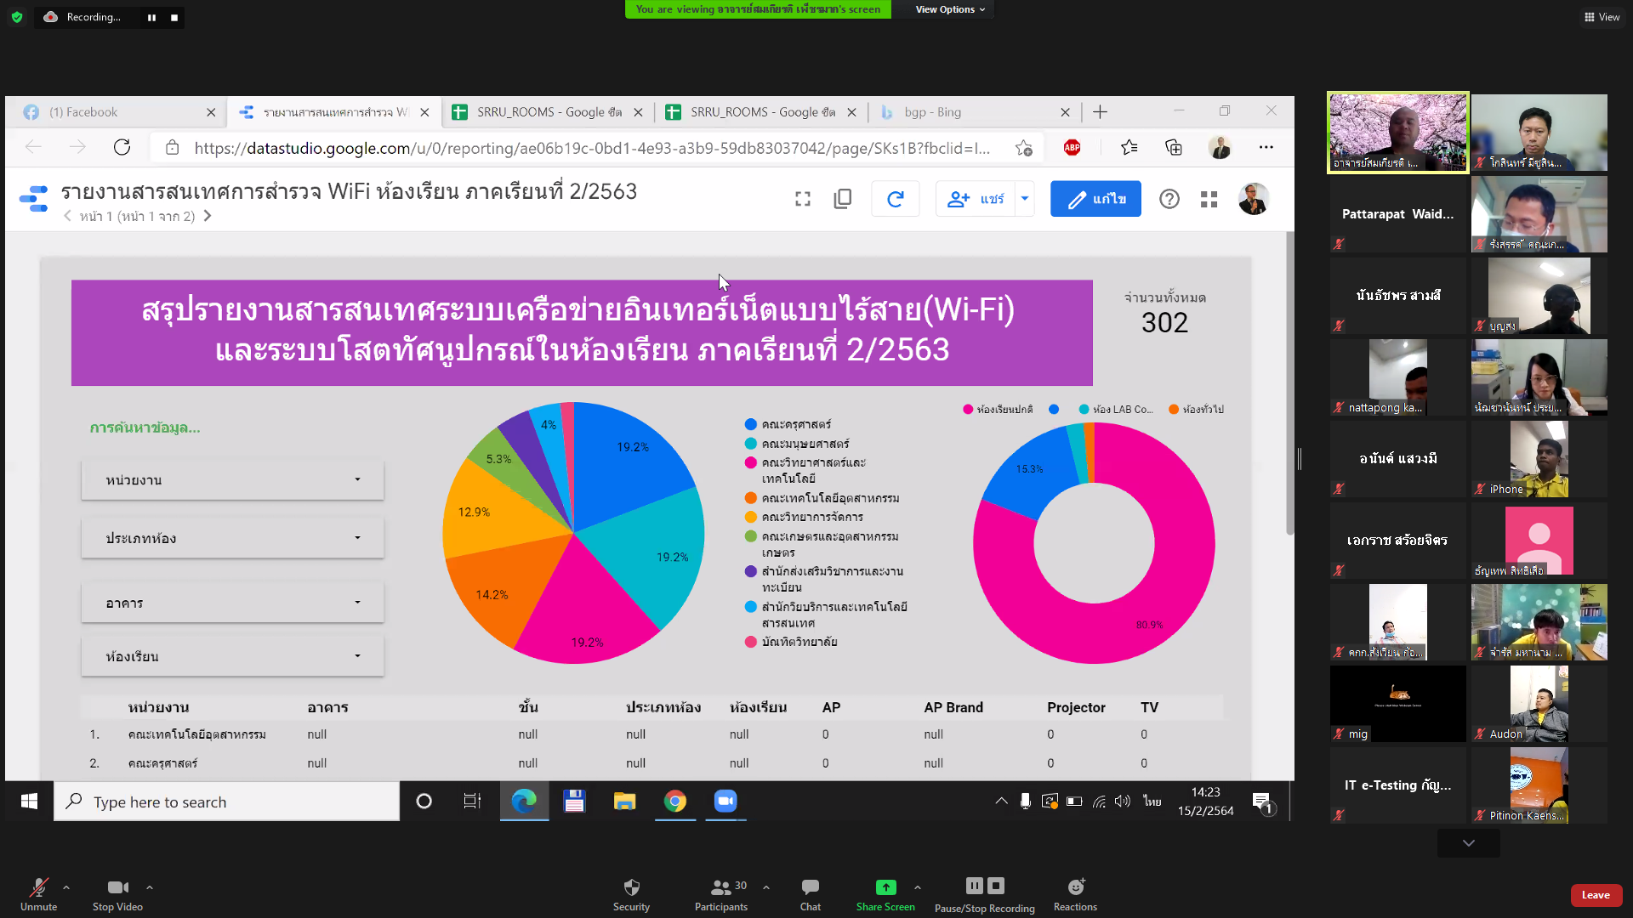Open Data Studio help question icon
Screen dimensions: 1633x918
[x=1169, y=199]
